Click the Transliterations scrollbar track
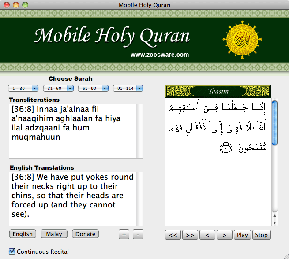 [x=140, y=131]
